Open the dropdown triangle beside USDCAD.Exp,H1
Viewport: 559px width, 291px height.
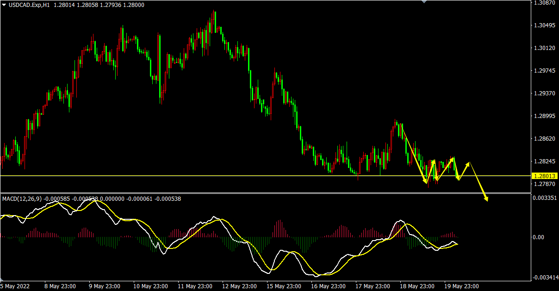(4, 5)
